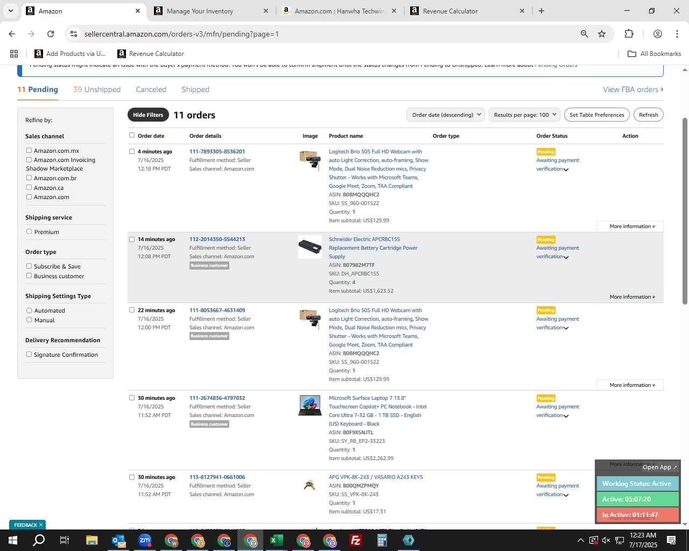Image resolution: width=689 pixels, height=551 pixels.
Task: Click the page vertical scrollbar thumb
Action: 685,211
